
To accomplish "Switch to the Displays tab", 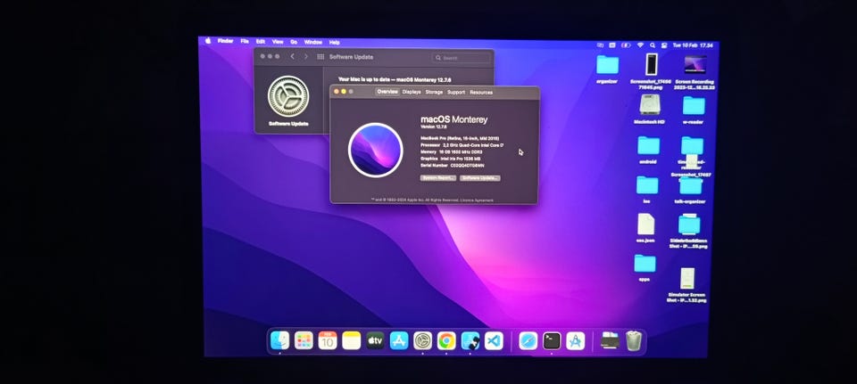I will [412, 92].
